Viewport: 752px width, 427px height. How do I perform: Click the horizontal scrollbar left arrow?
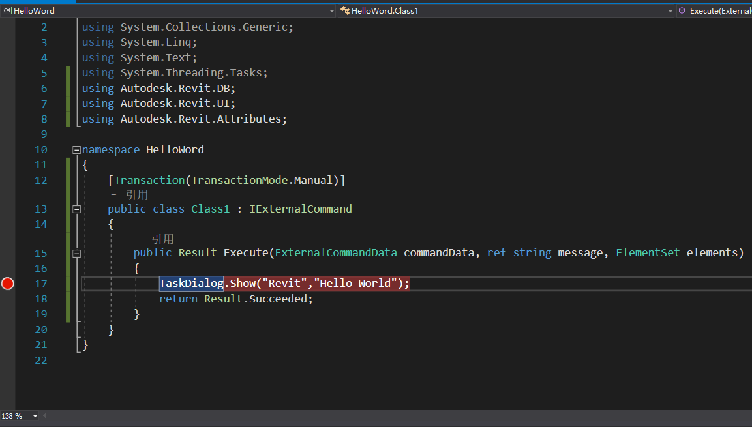click(x=45, y=416)
